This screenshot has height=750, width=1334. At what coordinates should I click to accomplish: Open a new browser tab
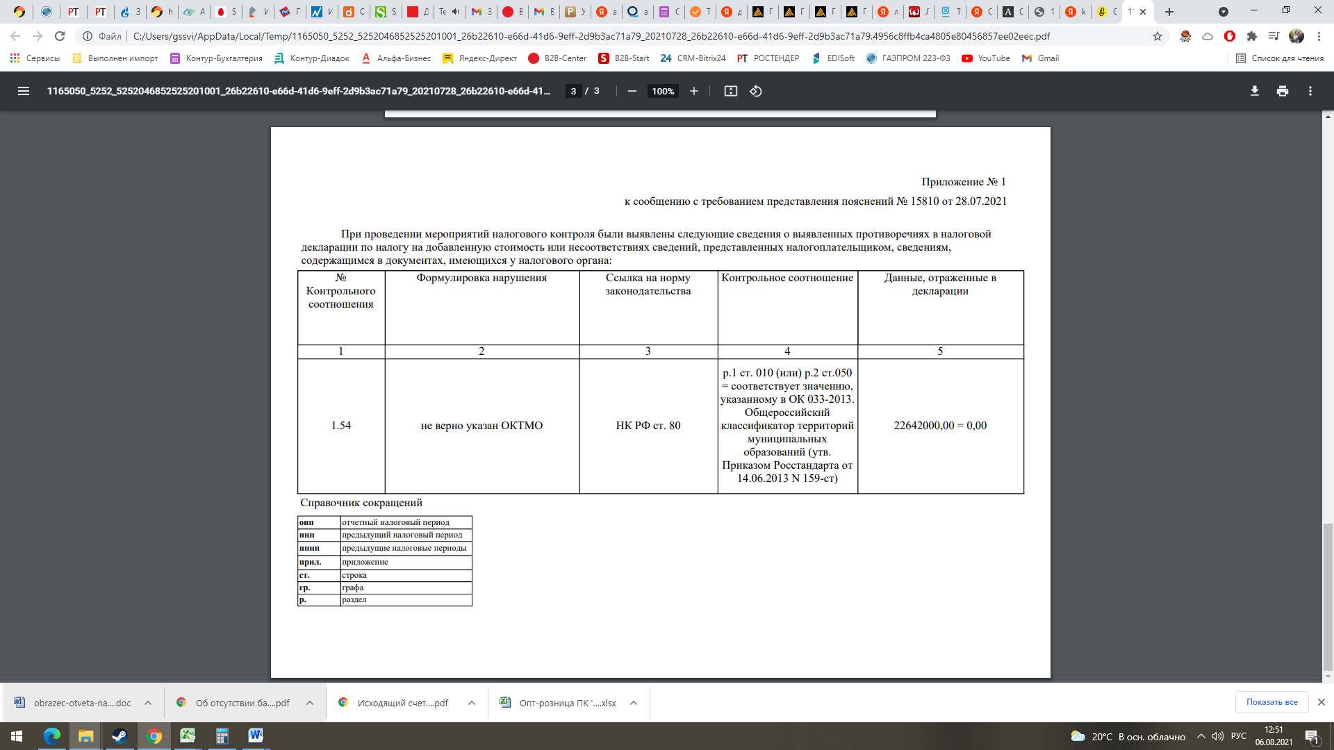1169,12
